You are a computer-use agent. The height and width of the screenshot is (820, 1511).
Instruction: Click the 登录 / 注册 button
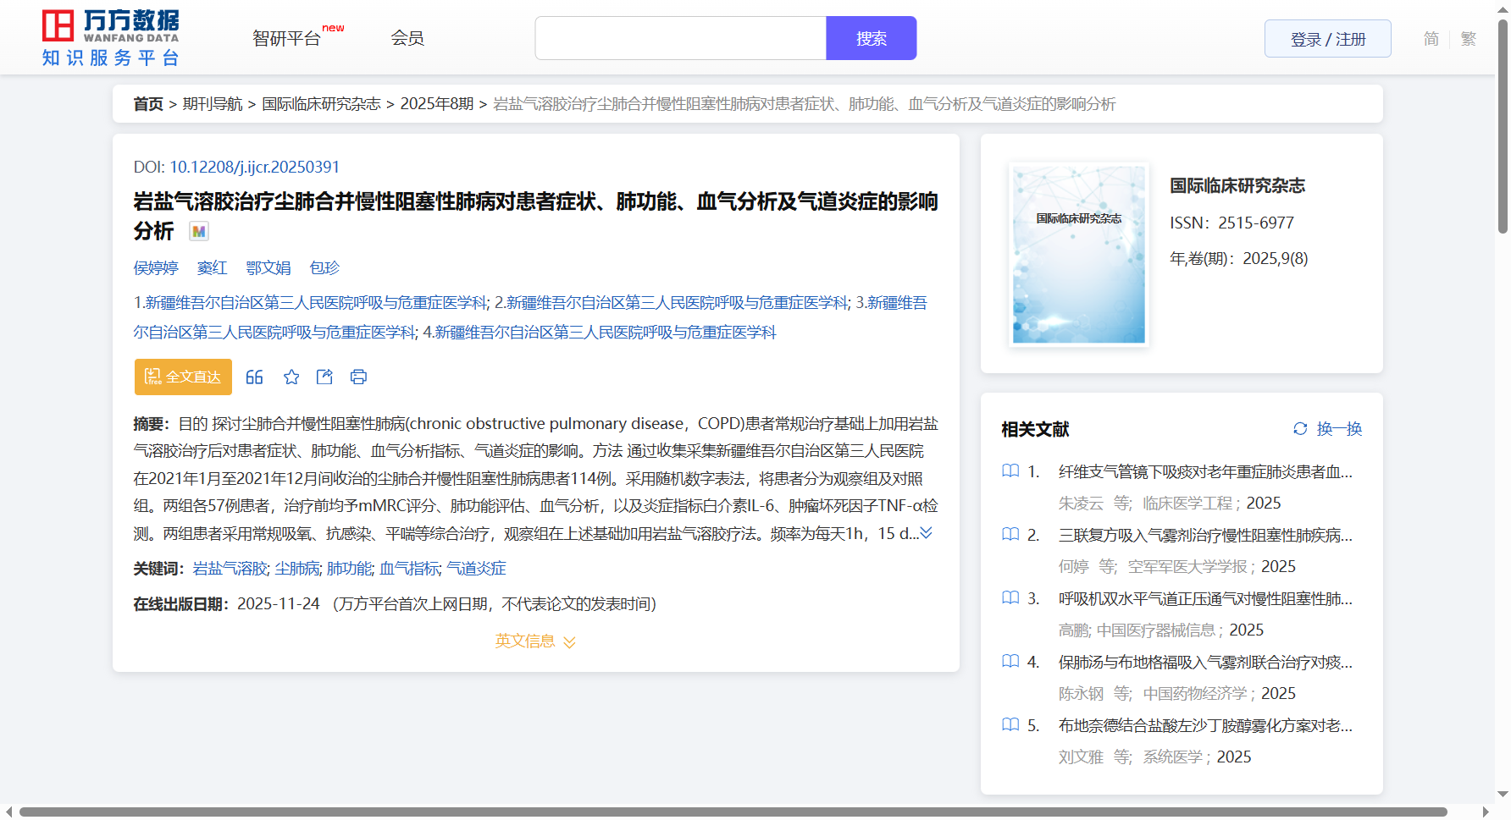[x=1327, y=39]
